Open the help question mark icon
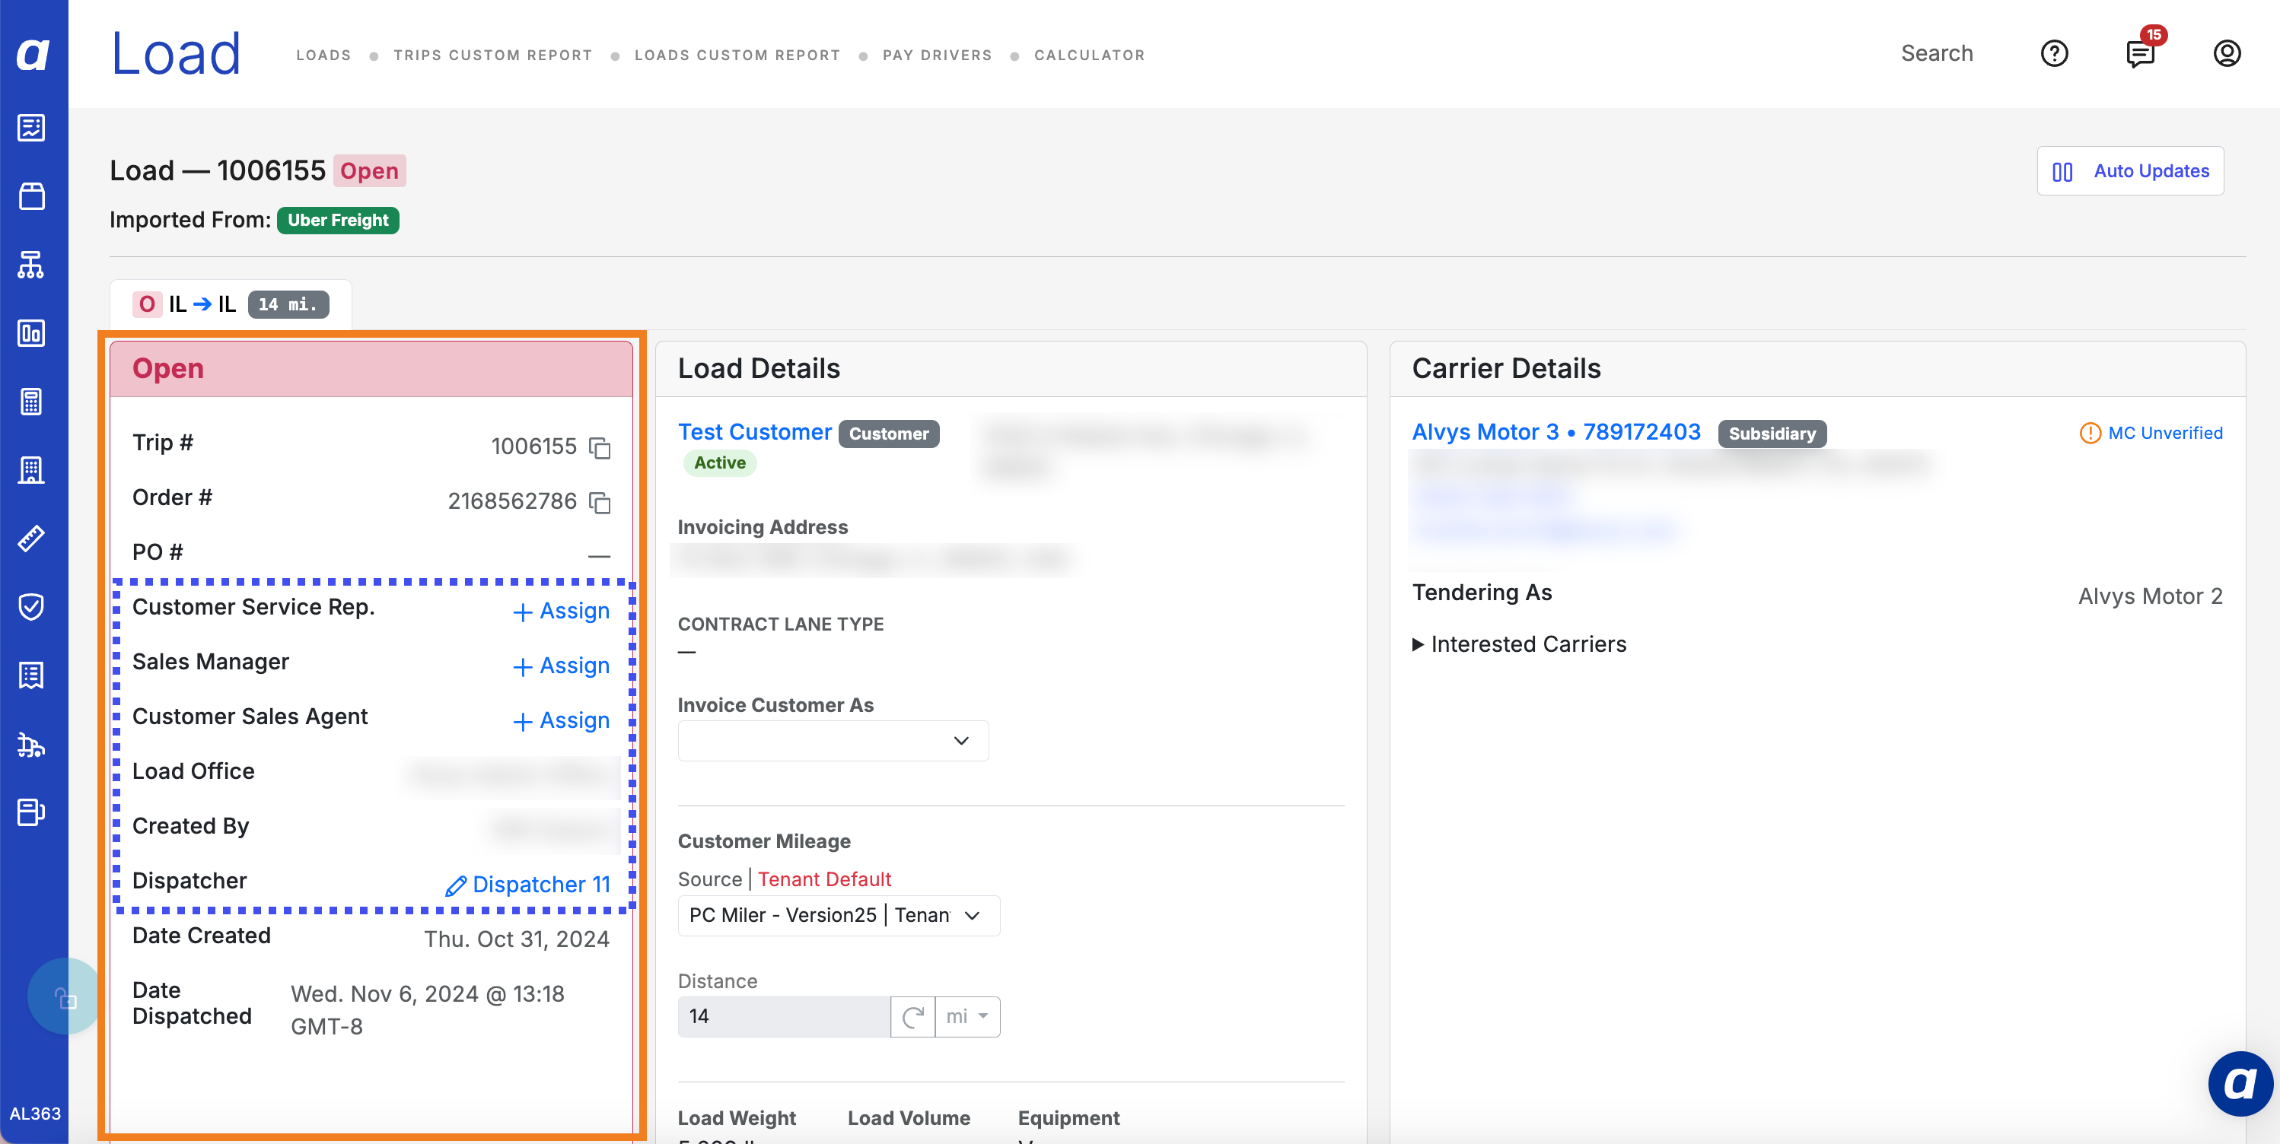 pos(2054,54)
